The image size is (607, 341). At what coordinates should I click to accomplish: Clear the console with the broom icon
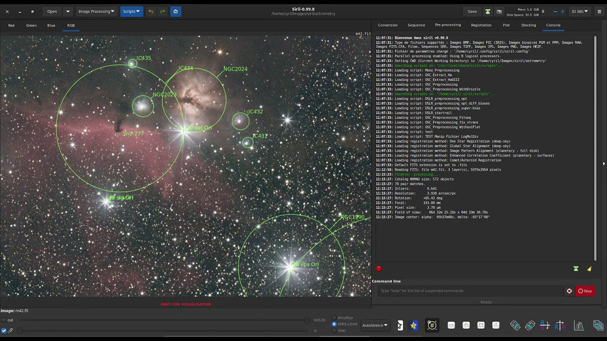[588, 269]
